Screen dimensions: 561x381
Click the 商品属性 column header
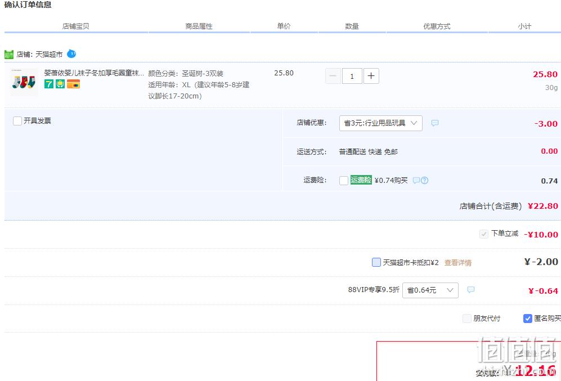pos(199,26)
